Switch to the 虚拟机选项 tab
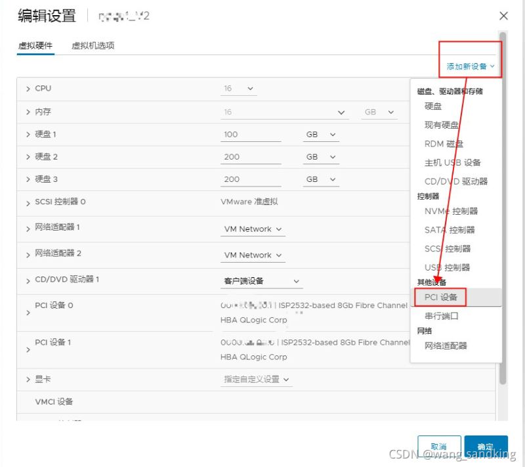The image size is (525, 467). [x=93, y=46]
